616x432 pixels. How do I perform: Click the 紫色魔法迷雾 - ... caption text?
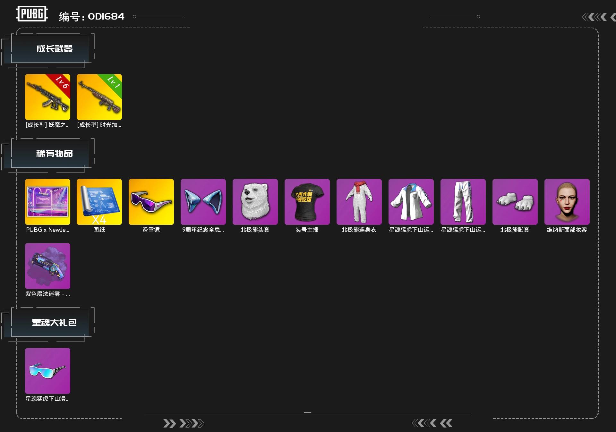(47, 294)
